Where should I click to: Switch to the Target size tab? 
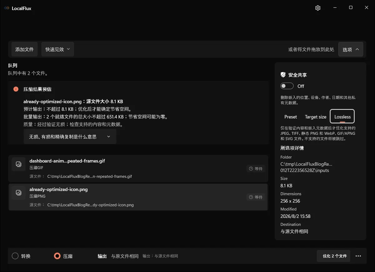[x=316, y=117]
